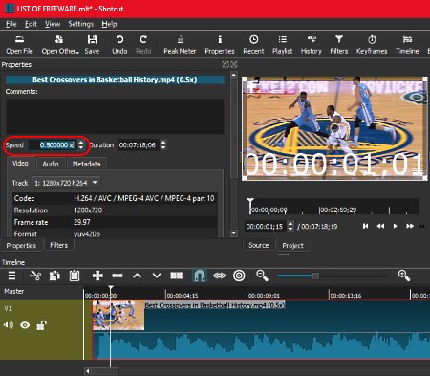Hide the V1 track with eye icon
Viewport: 430px width, 376px height.
[25, 325]
